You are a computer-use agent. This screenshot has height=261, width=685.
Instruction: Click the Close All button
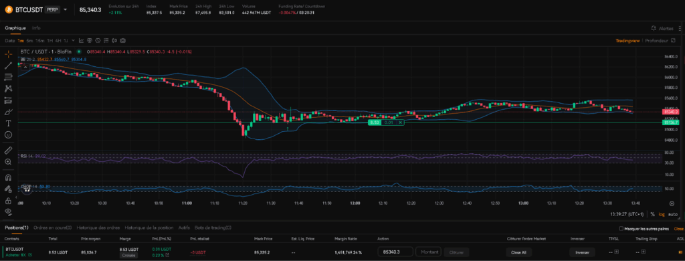519,252
